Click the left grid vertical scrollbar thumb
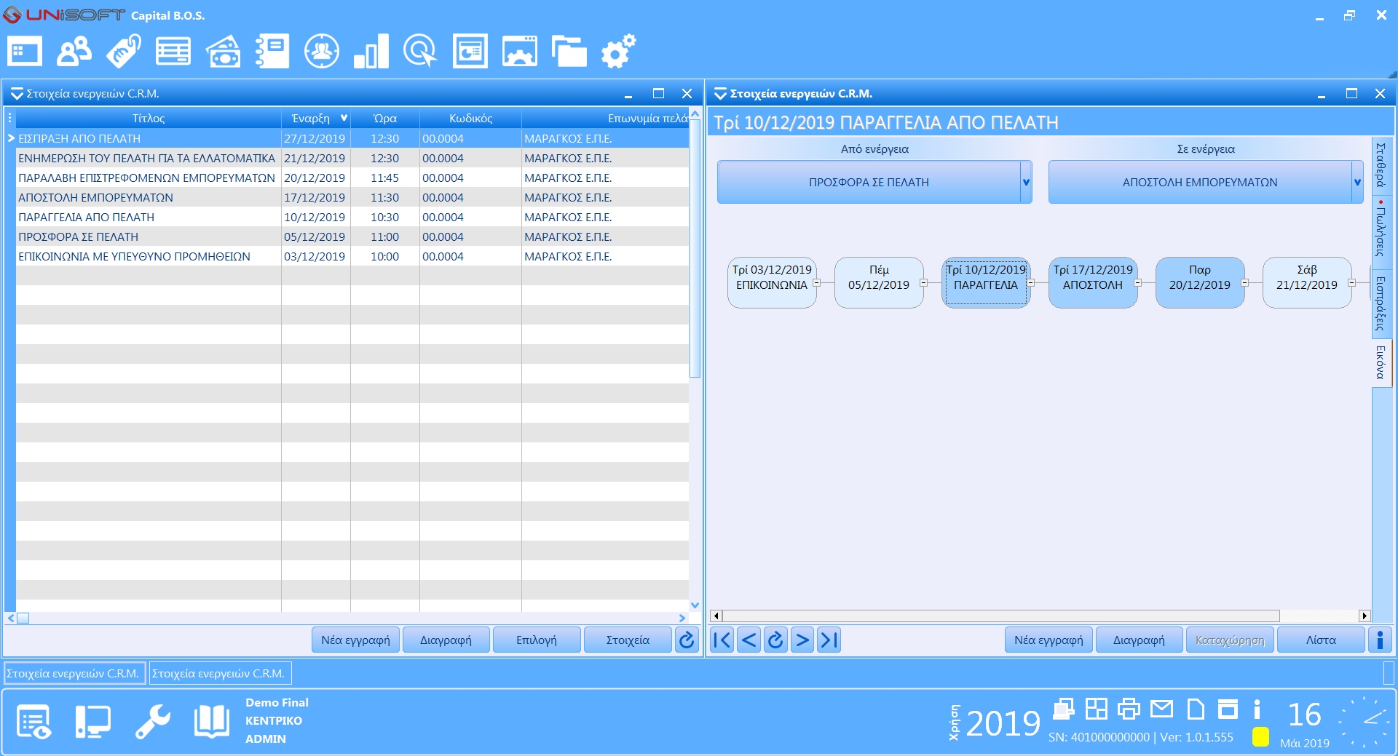This screenshot has height=756, width=1398. coord(695,249)
